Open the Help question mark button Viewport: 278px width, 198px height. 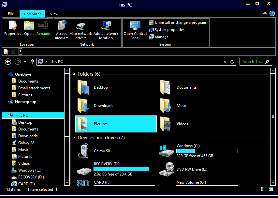tap(272, 14)
